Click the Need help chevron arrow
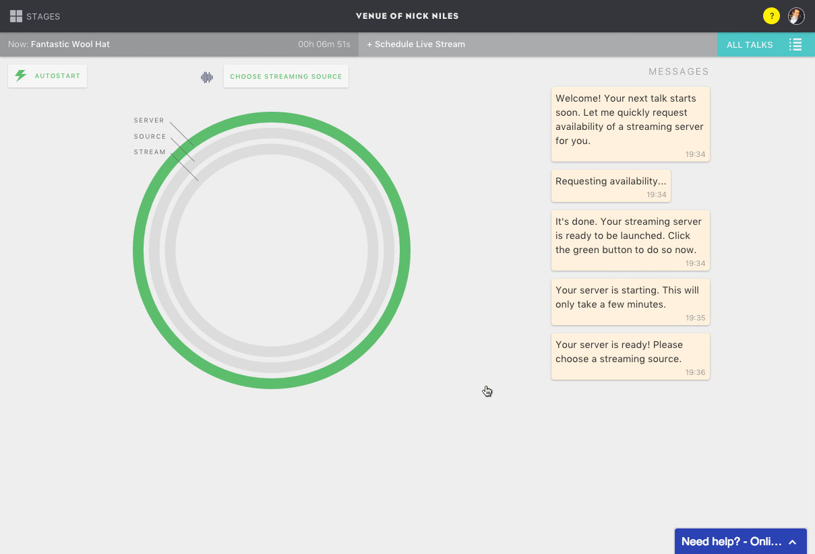This screenshot has width=815, height=554. click(x=793, y=542)
